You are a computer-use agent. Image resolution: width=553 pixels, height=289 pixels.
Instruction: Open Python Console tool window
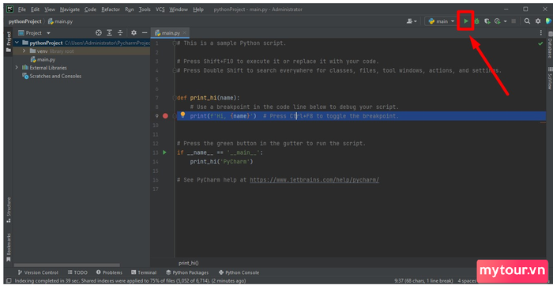point(239,272)
